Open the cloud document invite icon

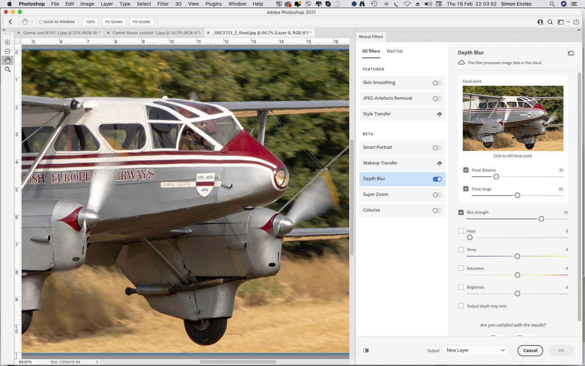[540, 22]
